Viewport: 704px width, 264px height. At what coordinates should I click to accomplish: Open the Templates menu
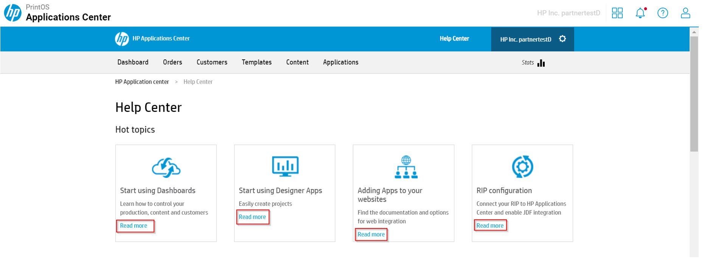[x=256, y=62]
